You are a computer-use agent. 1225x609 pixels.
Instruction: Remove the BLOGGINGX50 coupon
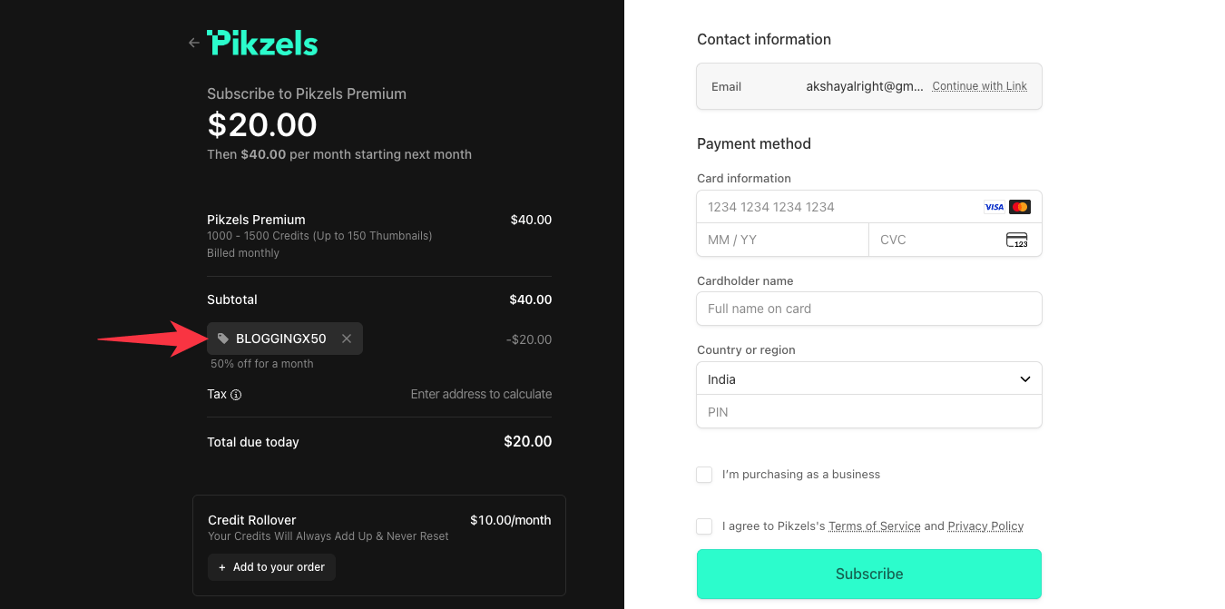[x=347, y=338]
